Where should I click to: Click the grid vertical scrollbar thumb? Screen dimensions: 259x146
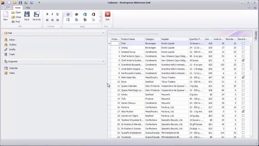tap(251, 57)
